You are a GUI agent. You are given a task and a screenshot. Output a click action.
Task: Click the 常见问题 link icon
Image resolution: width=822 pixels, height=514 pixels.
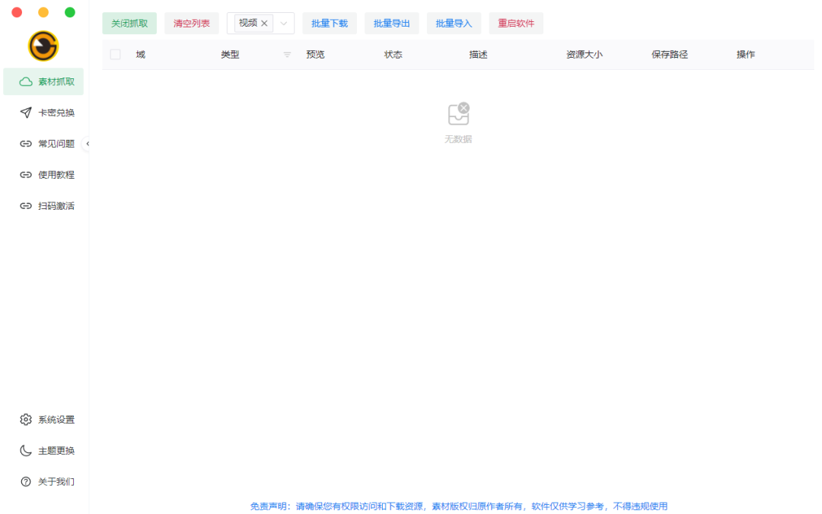(x=26, y=144)
